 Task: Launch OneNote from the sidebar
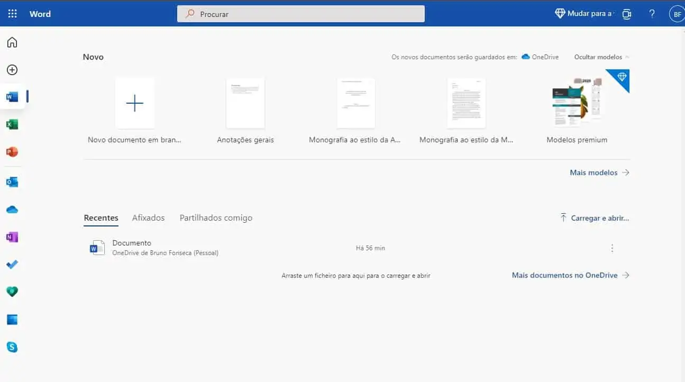coord(12,237)
